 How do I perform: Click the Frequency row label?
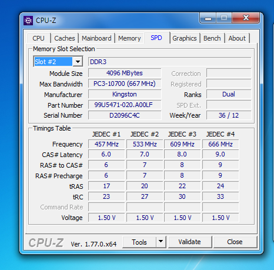pos(68,144)
